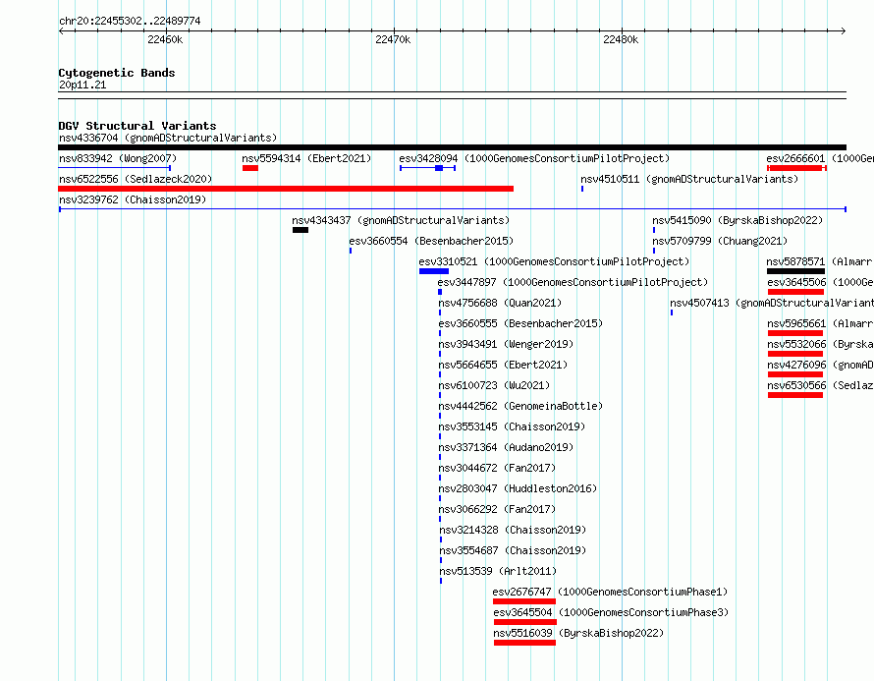
Task: Select the red bar under esv2676747
Action: tap(524, 601)
